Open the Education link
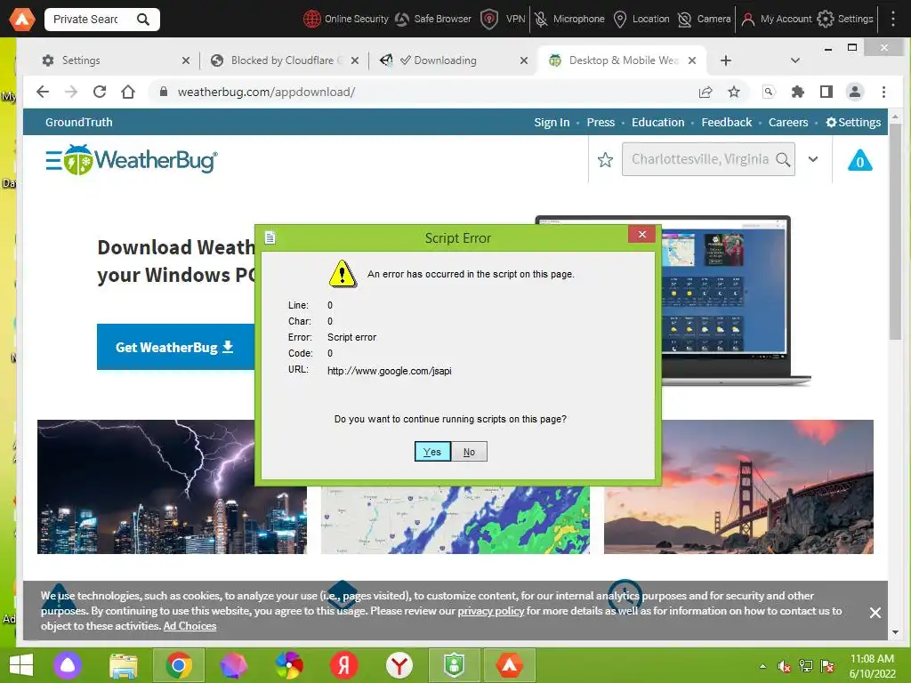The height and width of the screenshot is (683, 911). [657, 122]
